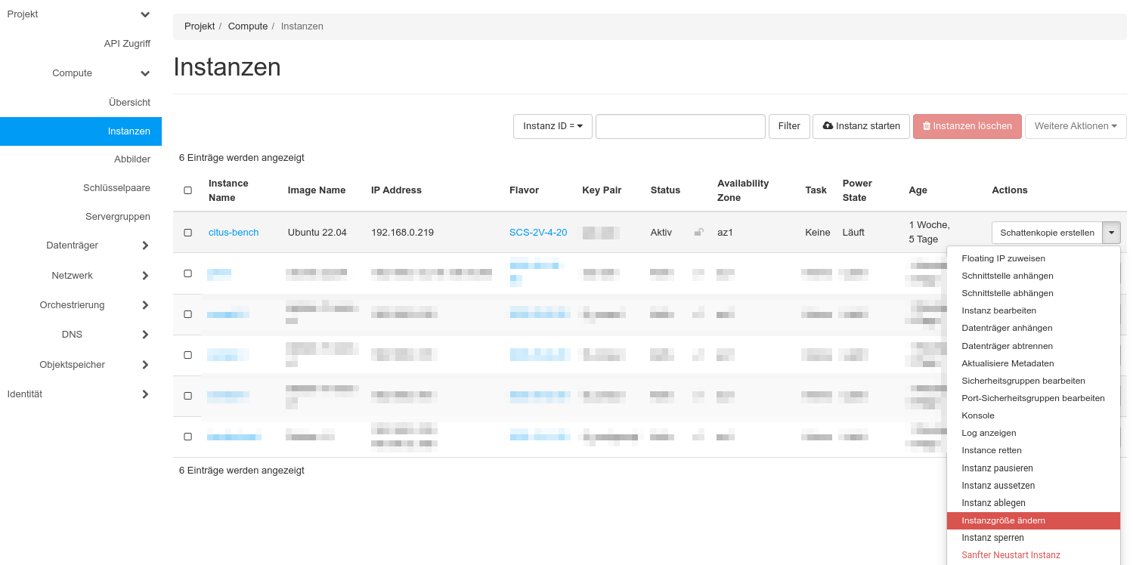Screen dimensions: 1133x565
Task: Open Übersicht in the sidebar
Action: tap(129, 103)
